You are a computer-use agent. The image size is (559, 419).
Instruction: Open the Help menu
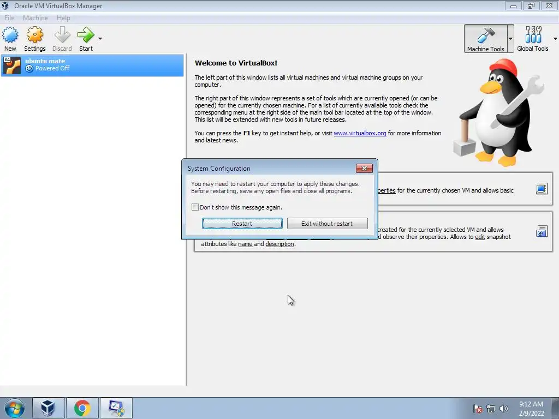tap(63, 18)
